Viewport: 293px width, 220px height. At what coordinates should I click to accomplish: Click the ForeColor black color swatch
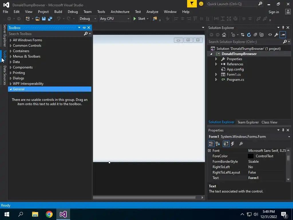point(251,156)
